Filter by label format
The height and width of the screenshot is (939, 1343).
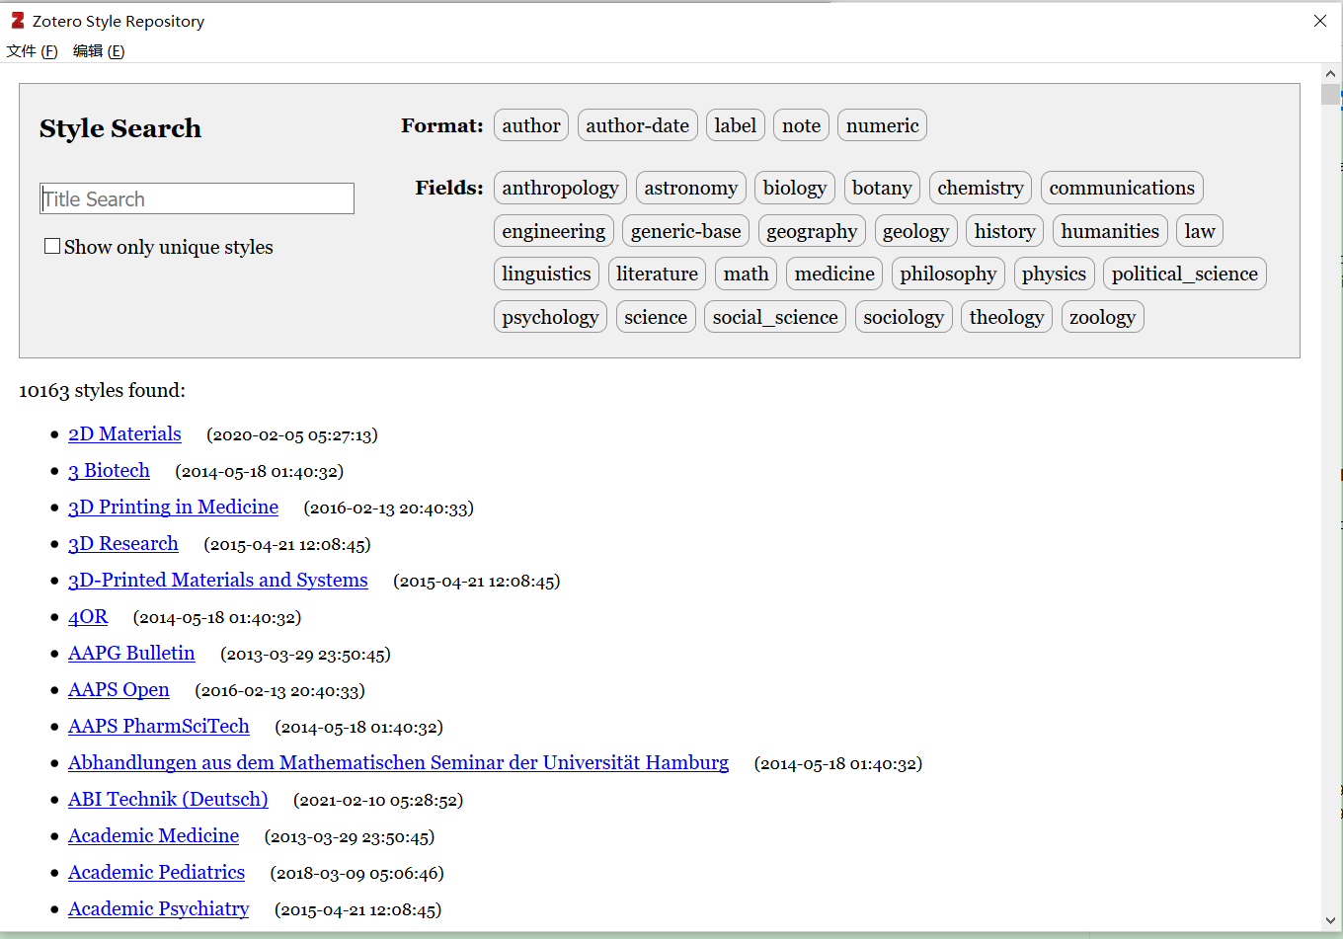(736, 125)
